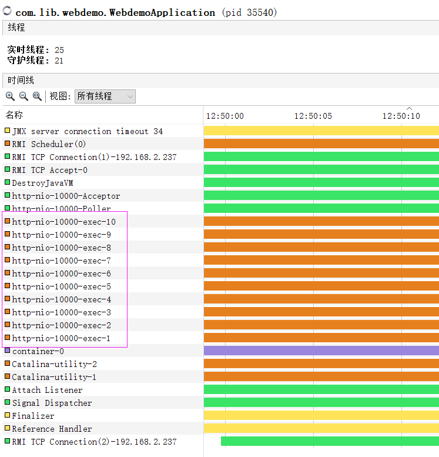Click the Attach Listener green state icon
This screenshot has height=457, width=439.
tap(8, 389)
